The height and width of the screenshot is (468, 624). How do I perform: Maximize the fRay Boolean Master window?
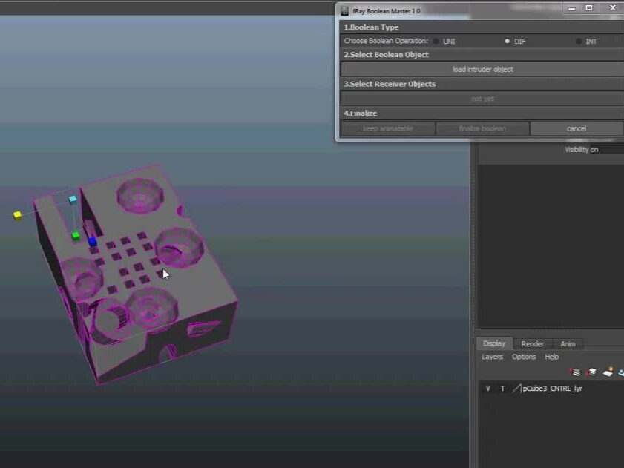pos(589,8)
